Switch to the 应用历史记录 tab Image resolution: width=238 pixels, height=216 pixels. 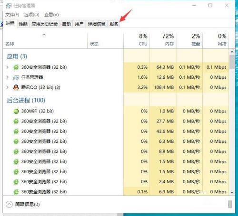tap(45, 24)
